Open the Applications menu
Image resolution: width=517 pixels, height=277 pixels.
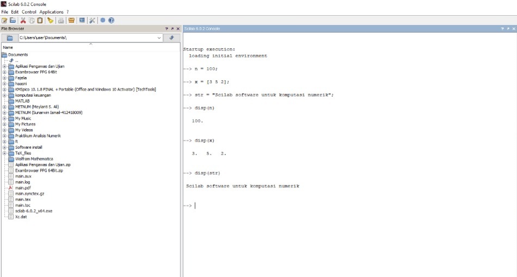coord(52,12)
